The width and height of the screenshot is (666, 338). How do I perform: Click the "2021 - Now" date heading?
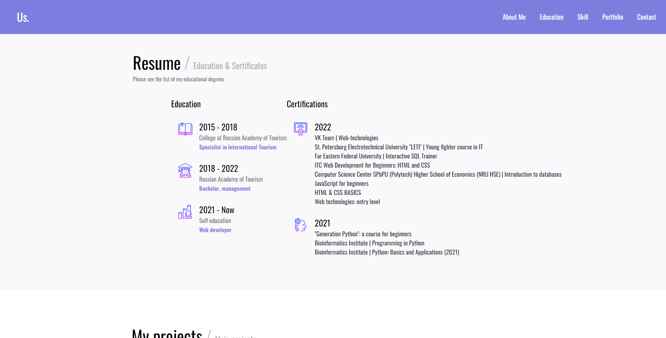pos(217,210)
